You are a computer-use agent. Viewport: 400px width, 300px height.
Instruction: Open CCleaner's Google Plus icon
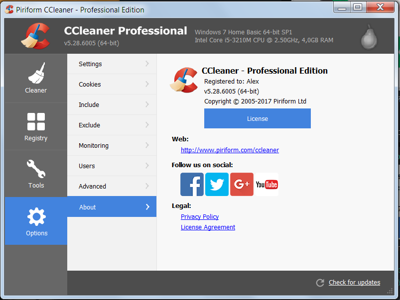[x=242, y=184]
